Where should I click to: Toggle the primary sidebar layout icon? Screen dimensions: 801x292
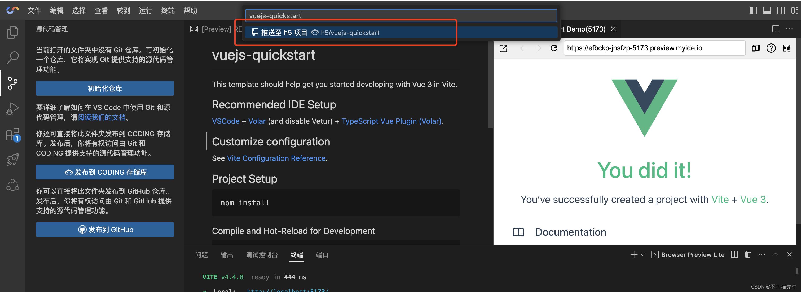pyautogui.click(x=753, y=10)
